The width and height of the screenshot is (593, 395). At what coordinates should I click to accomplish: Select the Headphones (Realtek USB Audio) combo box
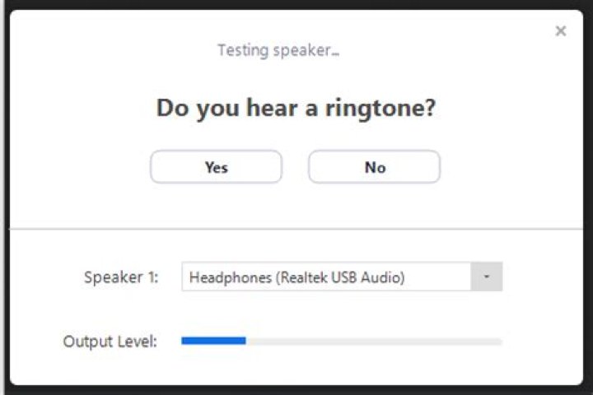click(326, 277)
